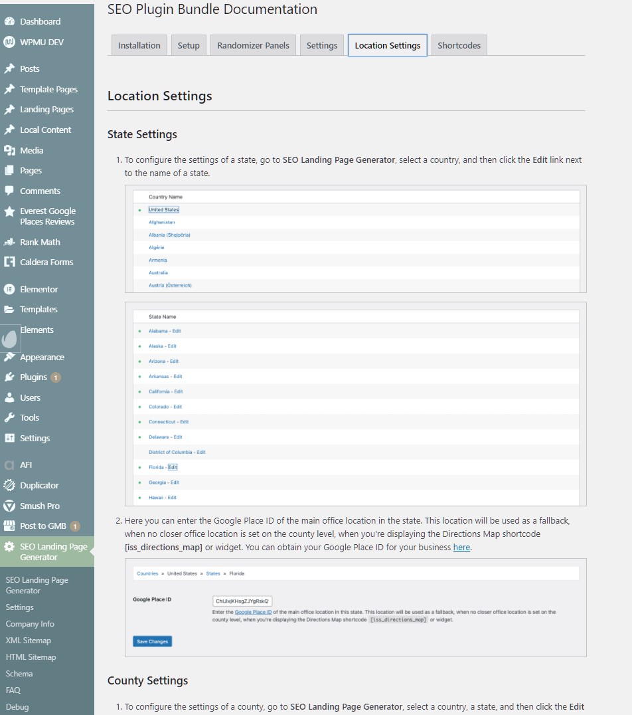Click the Countries breadcrumb link

[x=147, y=573]
